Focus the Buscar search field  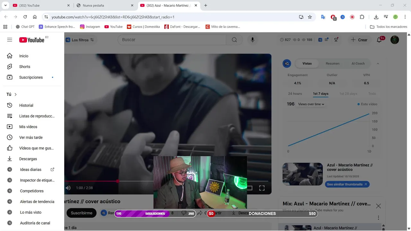point(172,40)
